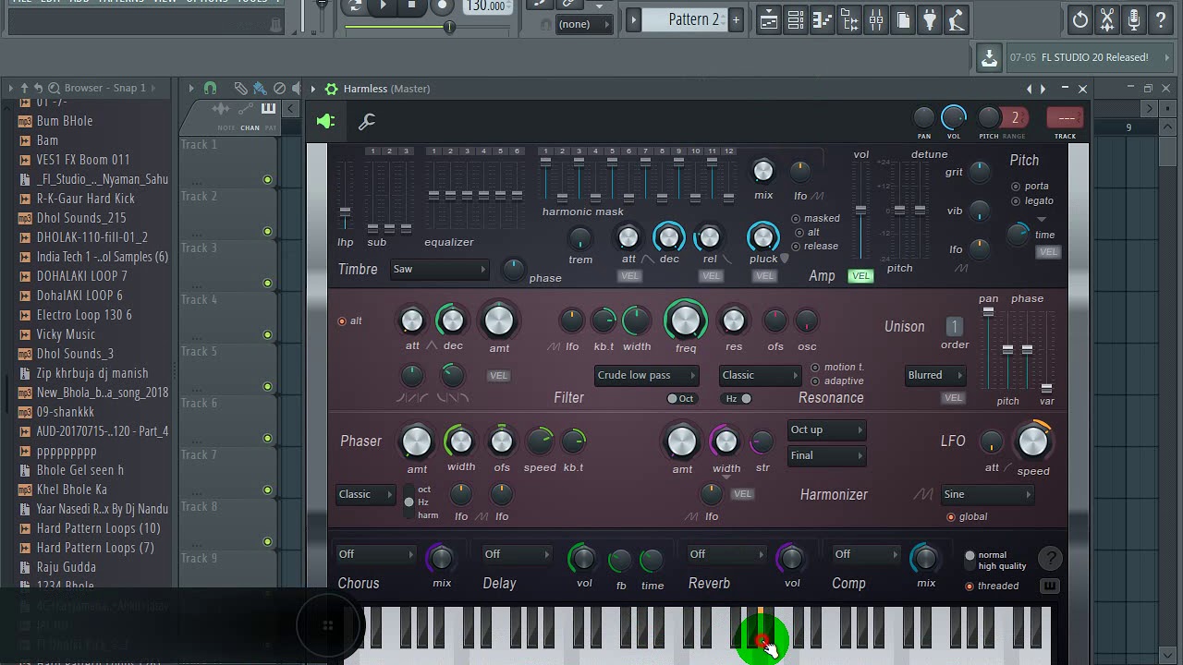Click the download news icon
Image resolution: width=1183 pixels, height=665 pixels.
tap(989, 58)
